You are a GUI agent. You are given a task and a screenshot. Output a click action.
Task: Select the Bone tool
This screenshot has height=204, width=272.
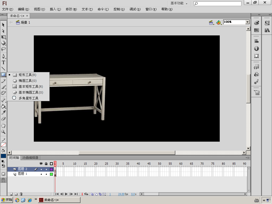click(3, 100)
